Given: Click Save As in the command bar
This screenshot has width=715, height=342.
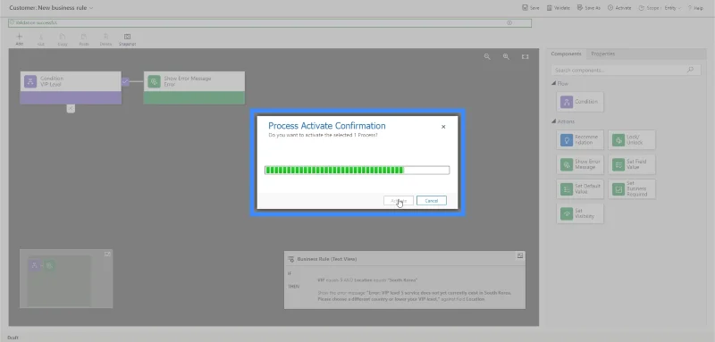Looking at the screenshot, I should 589,8.
